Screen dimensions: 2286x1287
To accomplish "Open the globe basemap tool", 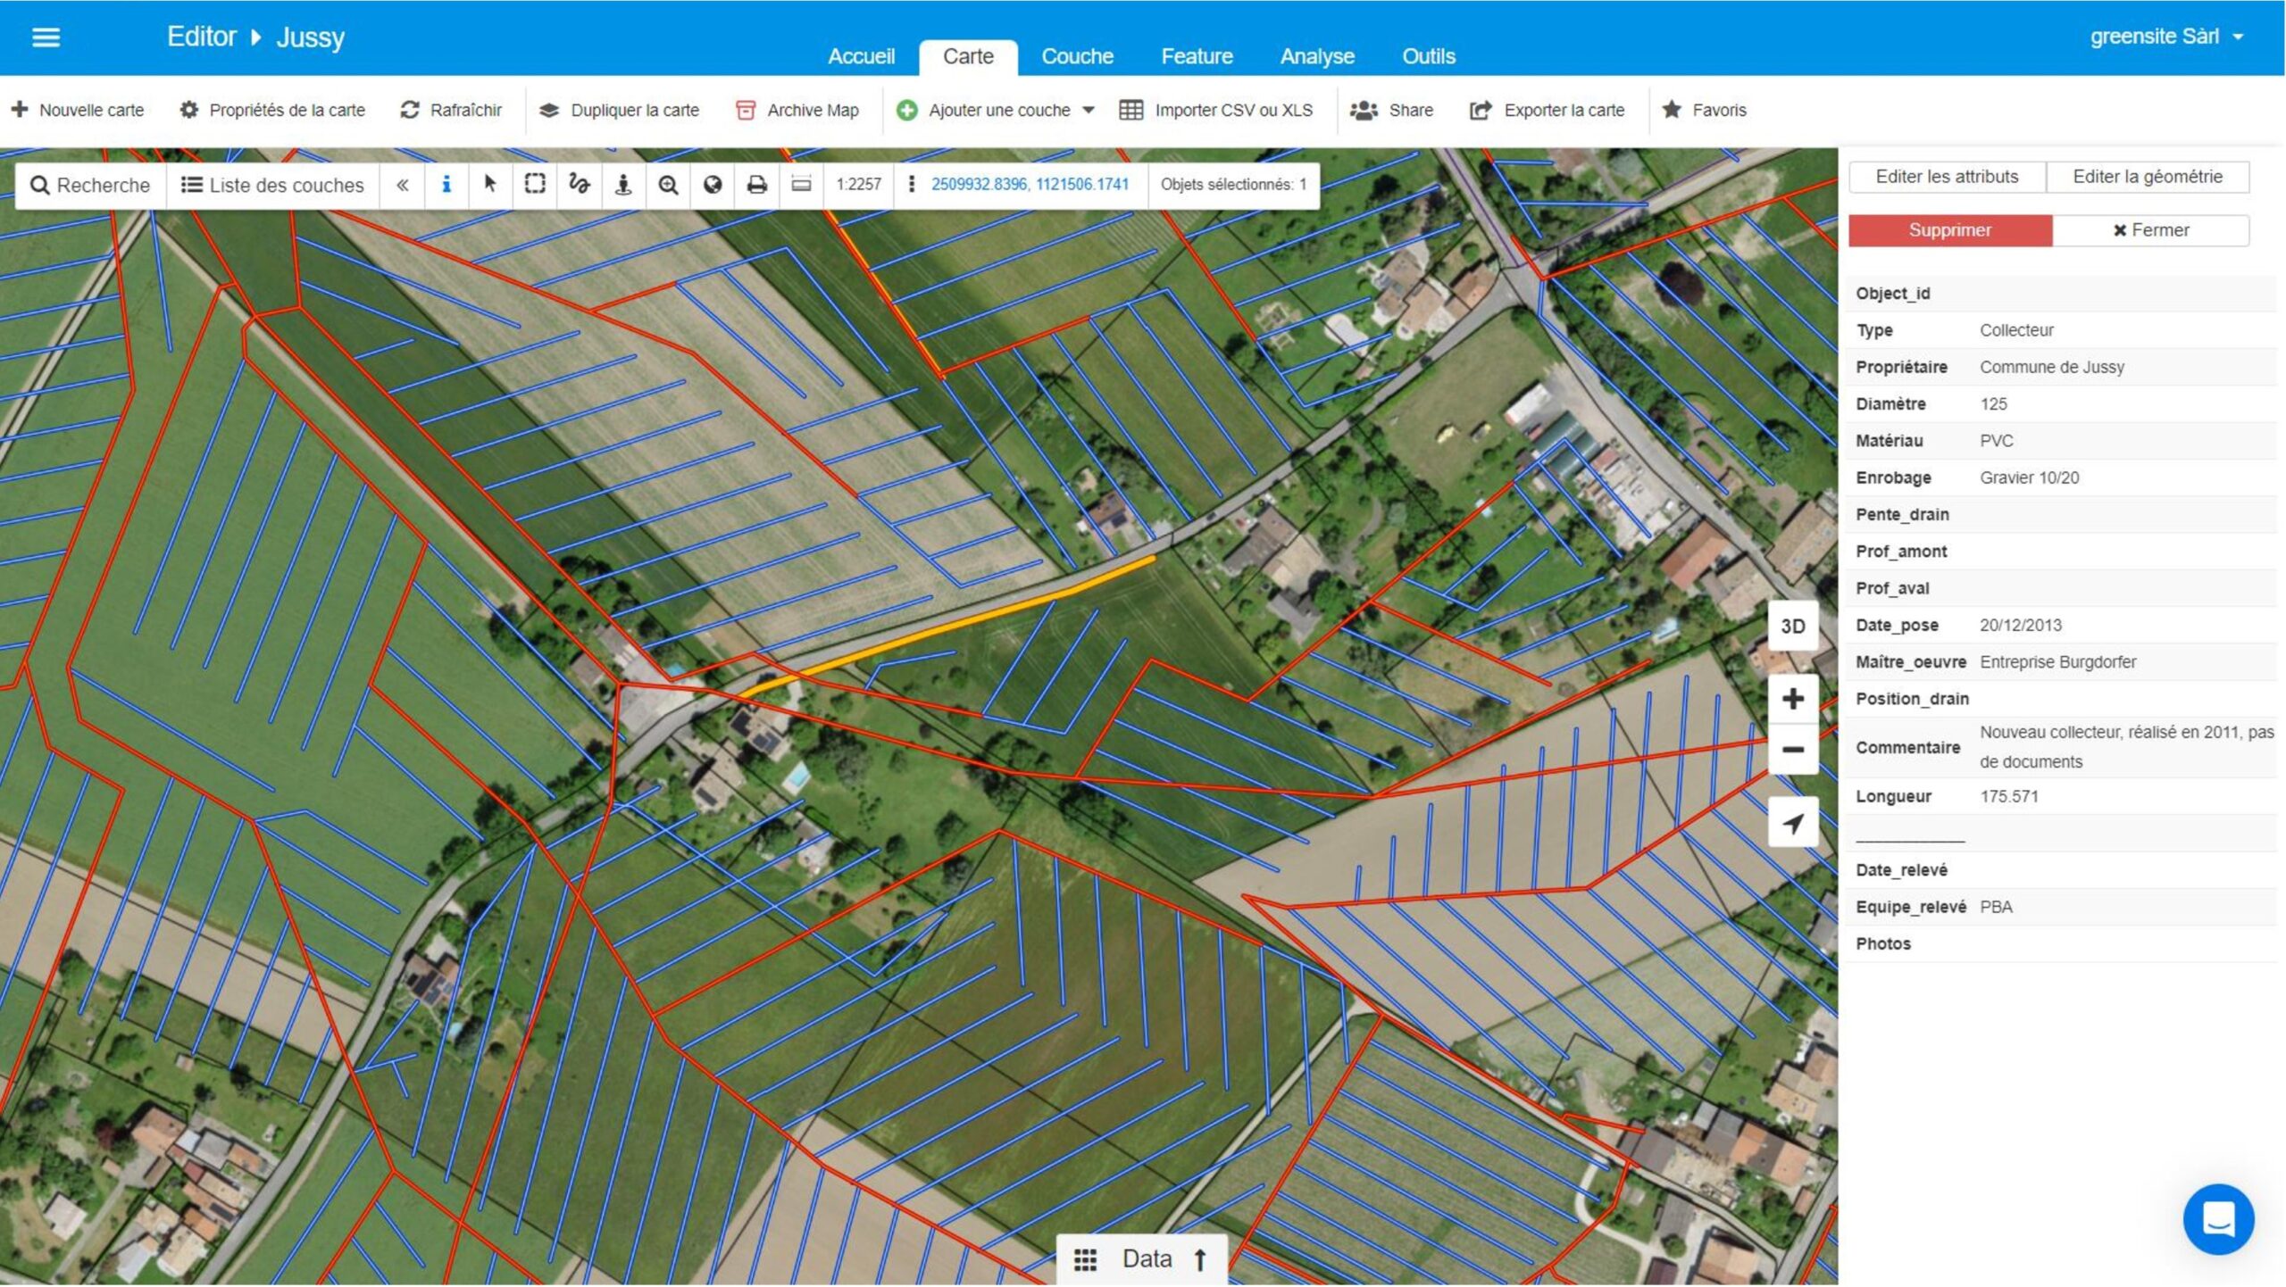I will click(x=713, y=185).
